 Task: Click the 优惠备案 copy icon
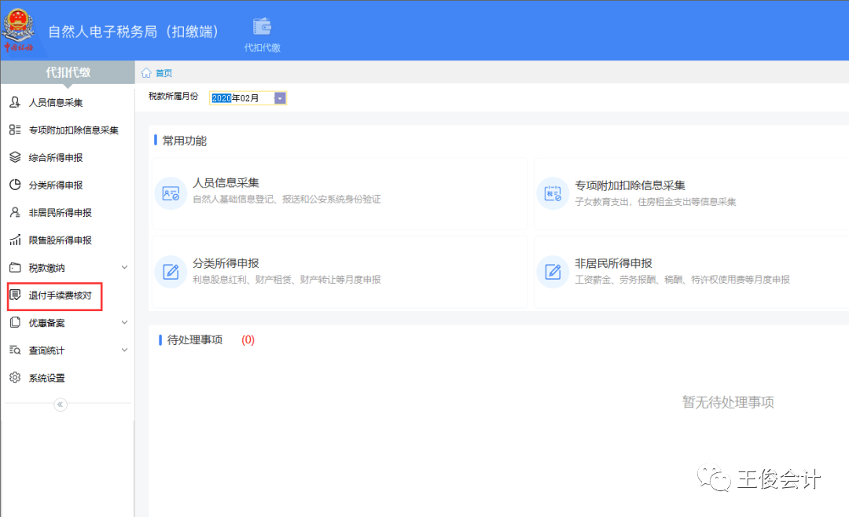coord(15,323)
